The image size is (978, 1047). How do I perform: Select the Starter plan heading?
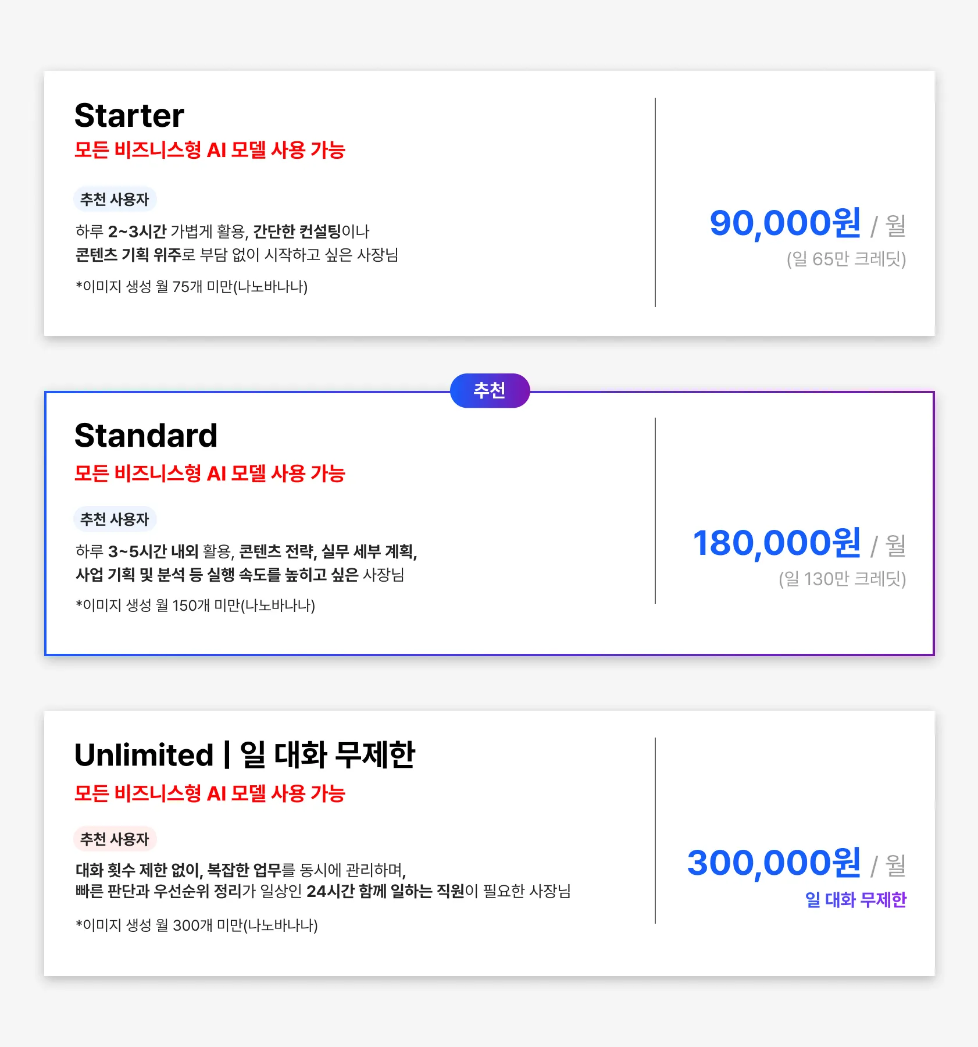tap(129, 116)
